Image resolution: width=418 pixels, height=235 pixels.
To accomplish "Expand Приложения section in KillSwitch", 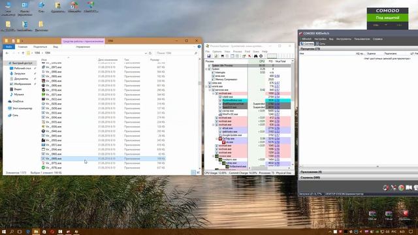I will click(359, 172).
